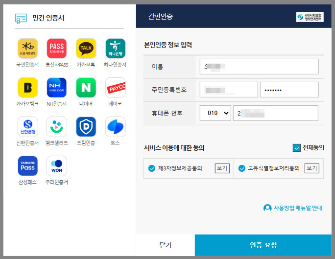Pick the 토스 blue icon
Viewport: 335px width, 259px height.
(x=116, y=127)
